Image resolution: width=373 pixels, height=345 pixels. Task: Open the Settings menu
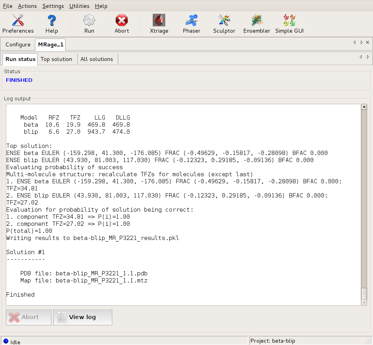[x=53, y=6]
